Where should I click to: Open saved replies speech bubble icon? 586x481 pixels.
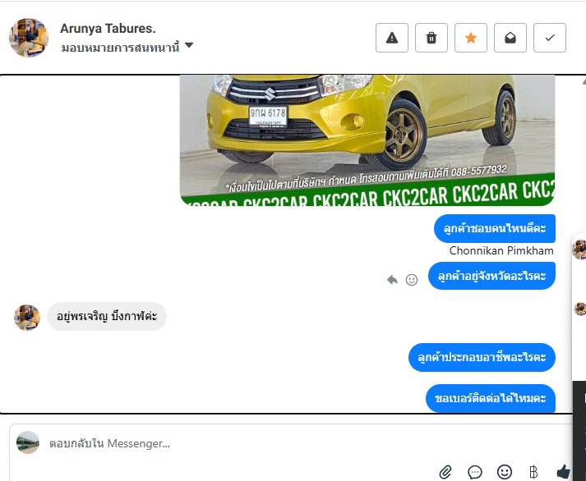point(474,473)
